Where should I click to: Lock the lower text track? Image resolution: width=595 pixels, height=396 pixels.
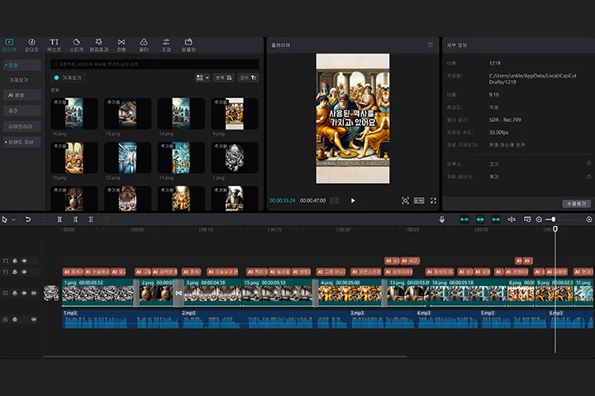[x=15, y=271]
